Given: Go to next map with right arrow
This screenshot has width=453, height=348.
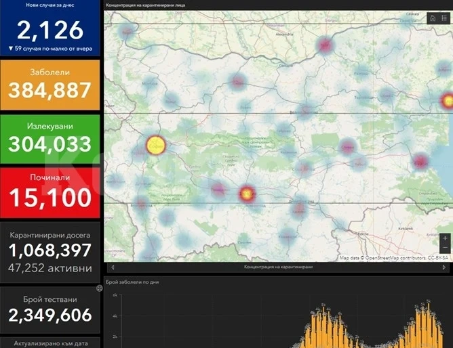Looking at the screenshot, I should [x=444, y=267].
